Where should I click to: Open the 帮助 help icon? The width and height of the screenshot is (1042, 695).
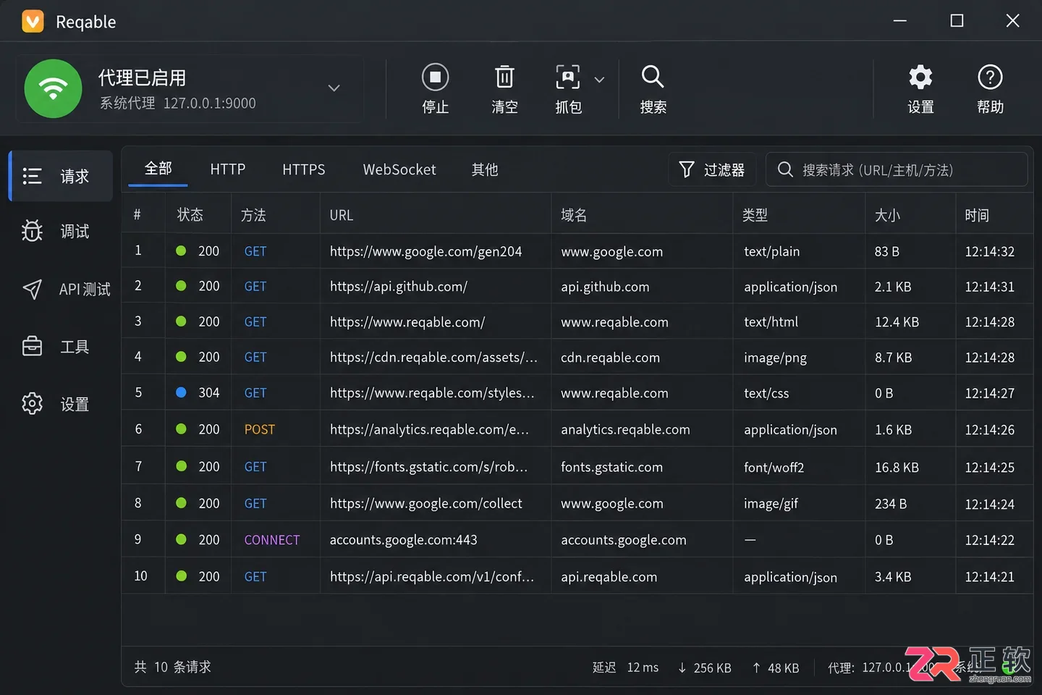[x=990, y=77]
